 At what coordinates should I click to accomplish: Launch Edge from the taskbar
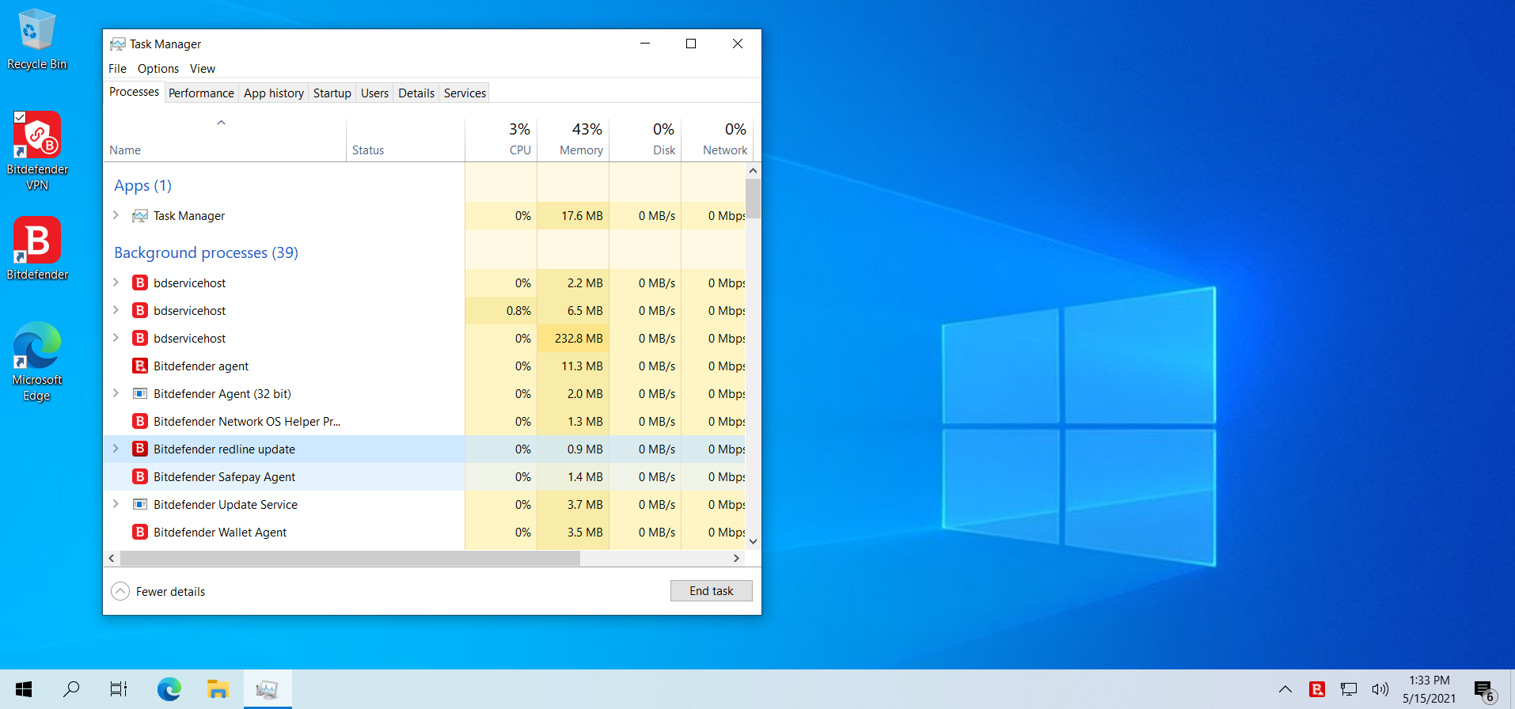(169, 689)
